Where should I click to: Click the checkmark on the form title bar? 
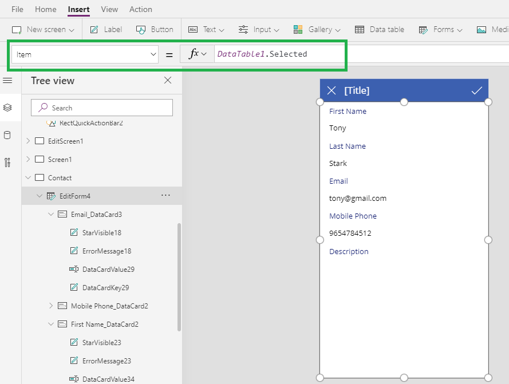pos(476,90)
